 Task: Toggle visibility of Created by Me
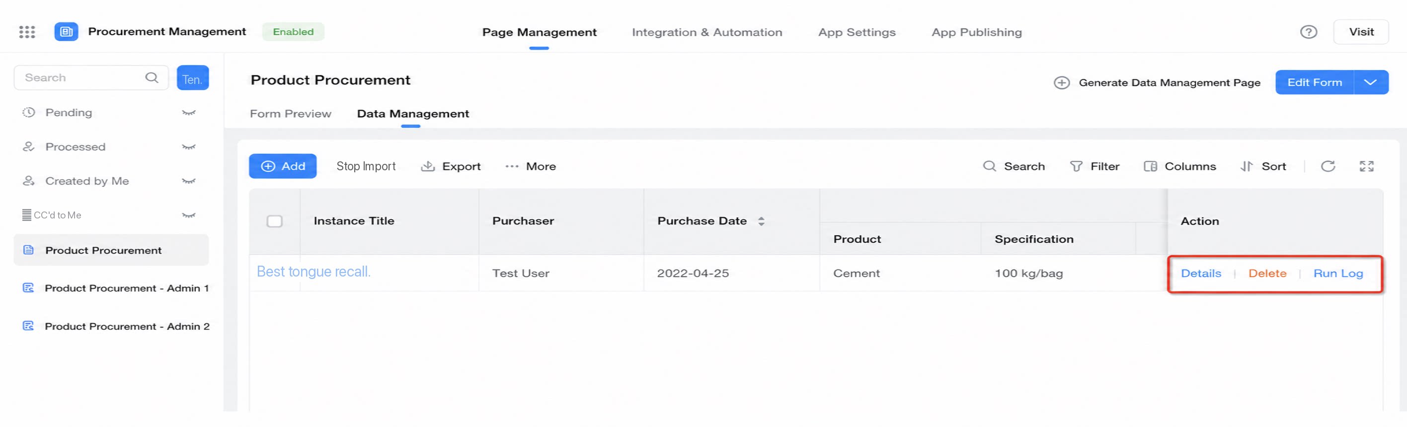pos(188,181)
